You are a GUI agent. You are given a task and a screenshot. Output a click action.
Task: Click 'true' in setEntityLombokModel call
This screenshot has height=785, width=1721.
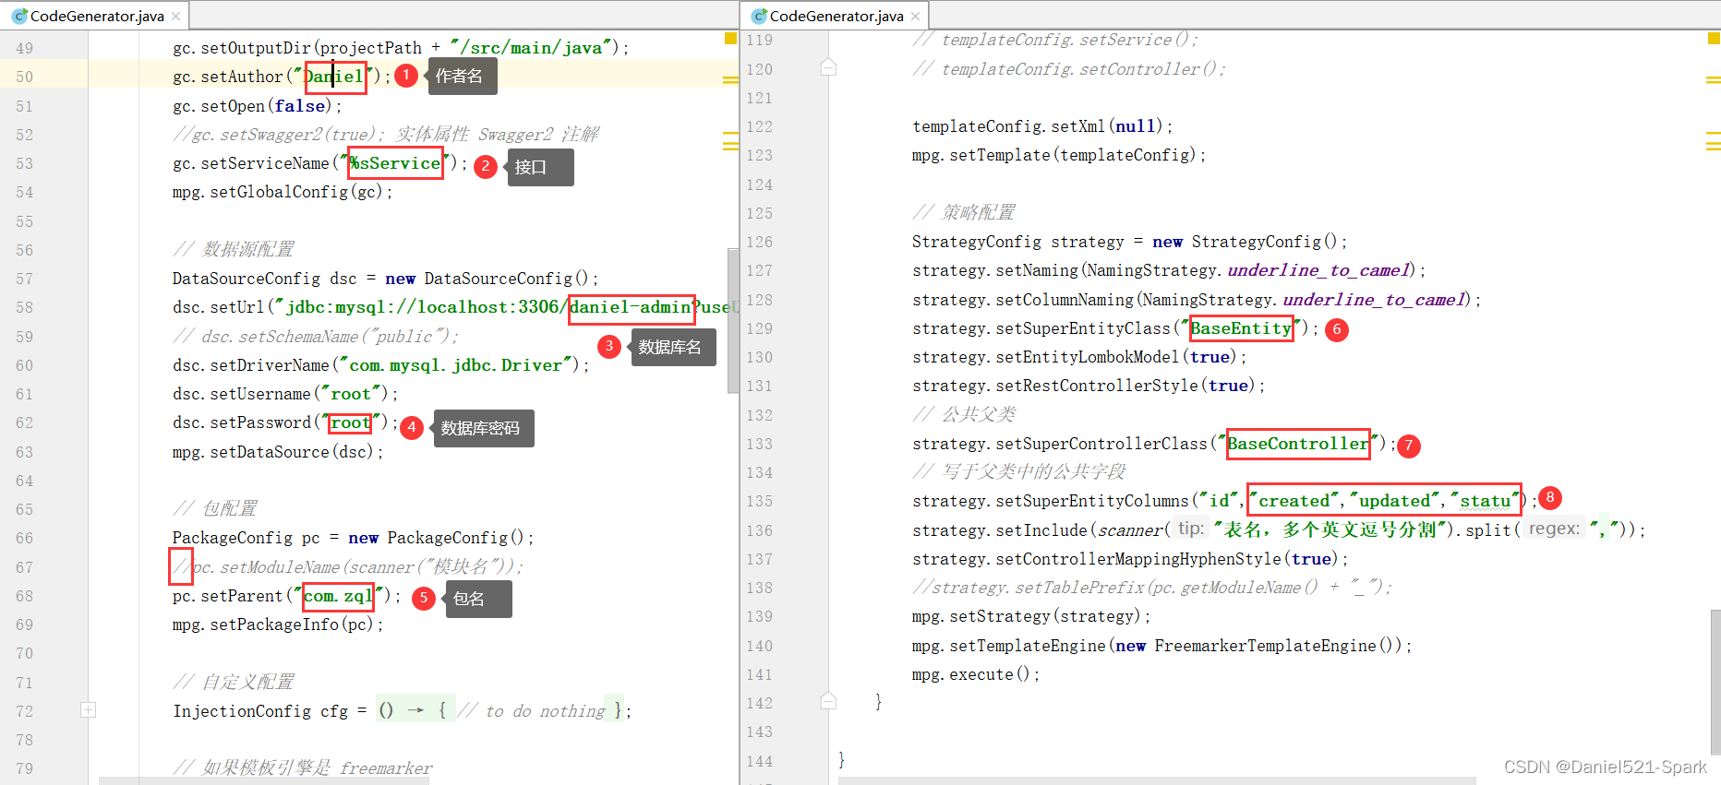(1210, 357)
